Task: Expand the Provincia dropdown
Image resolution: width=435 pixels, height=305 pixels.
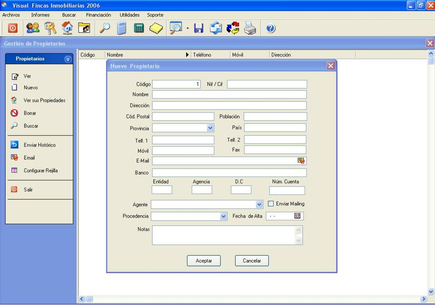Action: (210, 128)
